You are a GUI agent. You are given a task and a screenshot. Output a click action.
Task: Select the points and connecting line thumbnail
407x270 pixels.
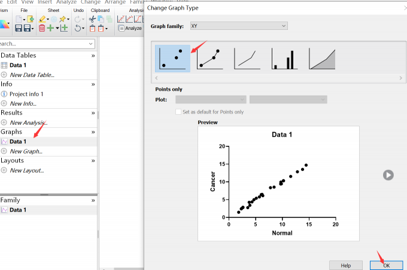tap(209, 59)
